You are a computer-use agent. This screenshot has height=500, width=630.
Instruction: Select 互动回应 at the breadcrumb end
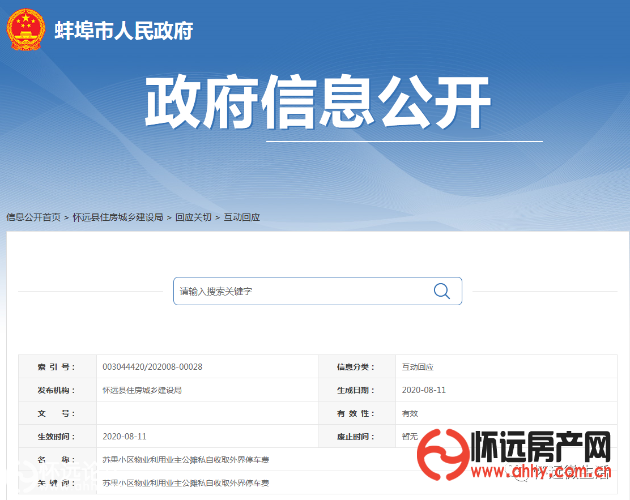pyautogui.click(x=242, y=217)
